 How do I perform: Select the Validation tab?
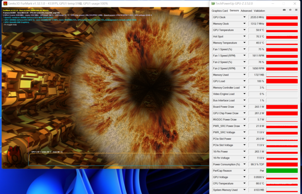pos(259,10)
